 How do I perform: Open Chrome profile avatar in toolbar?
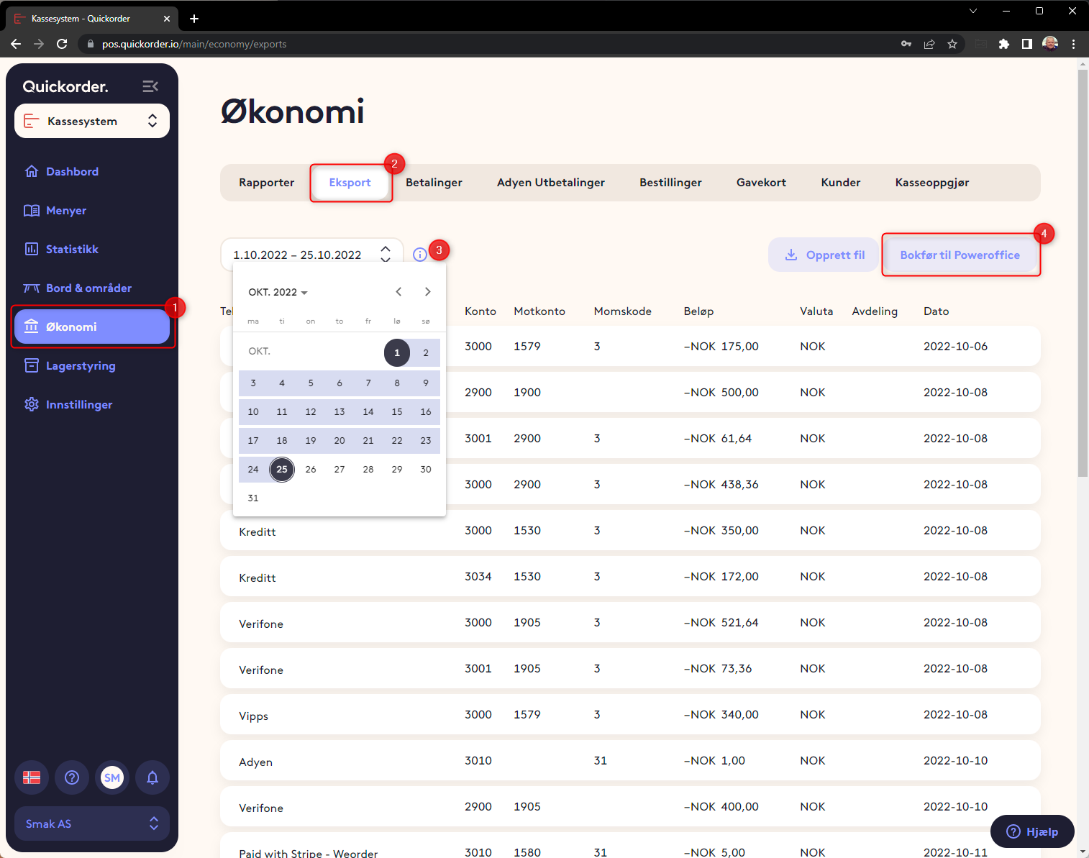1050,44
